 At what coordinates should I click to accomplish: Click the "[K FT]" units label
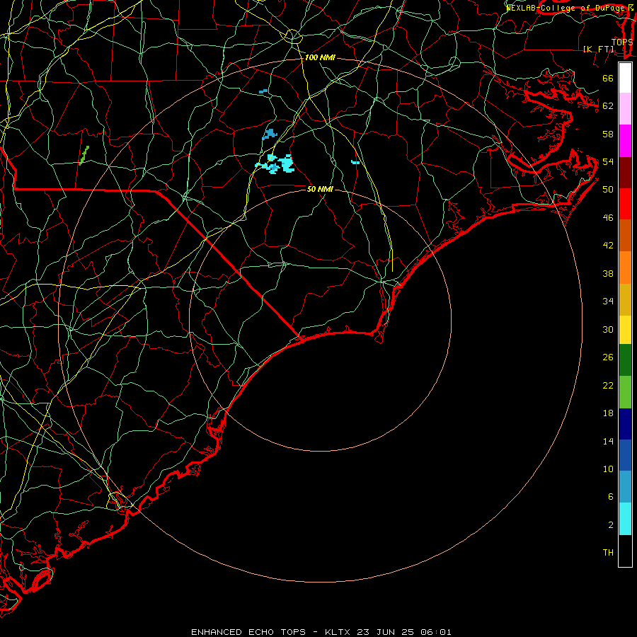598,50
